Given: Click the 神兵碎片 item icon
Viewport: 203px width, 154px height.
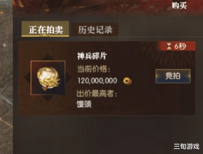Looking at the screenshot, I should 48,78.
